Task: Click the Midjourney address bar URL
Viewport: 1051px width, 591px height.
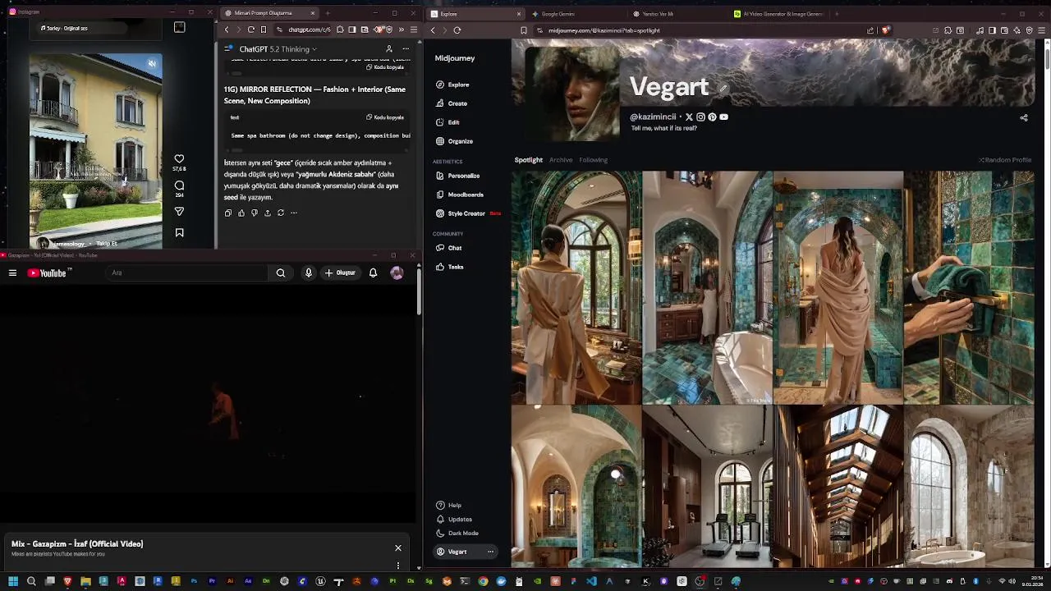Action: [x=604, y=30]
